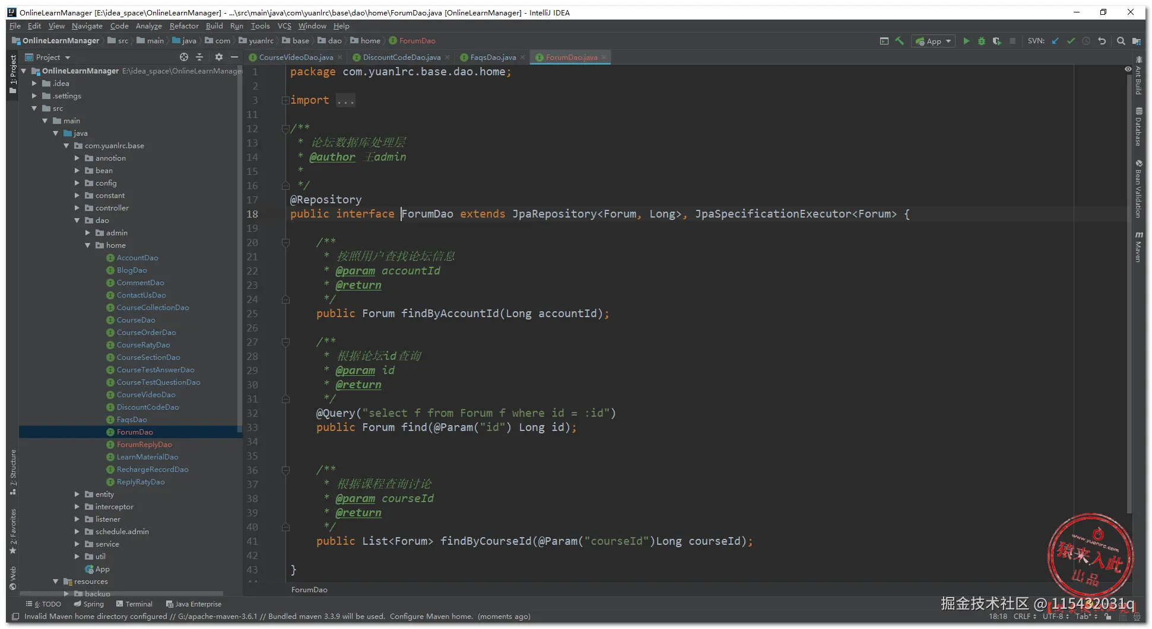Collapse all in the Project panel

199,57
